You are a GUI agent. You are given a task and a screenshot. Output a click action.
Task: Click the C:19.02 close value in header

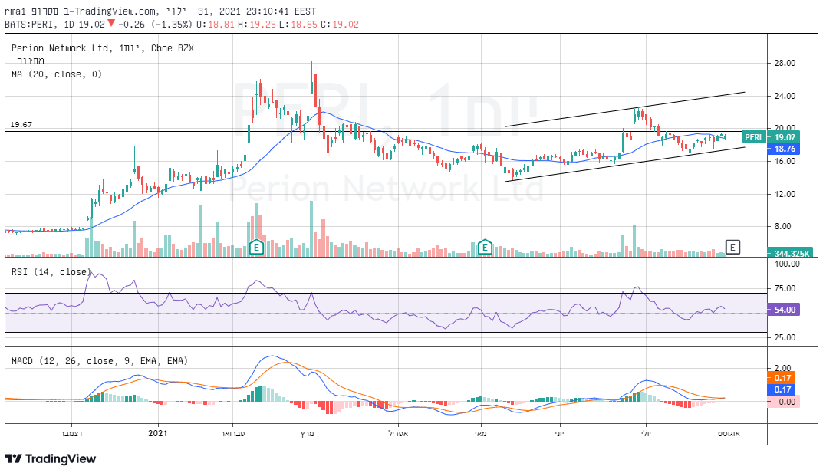pyautogui.click(x=340, y=24)
